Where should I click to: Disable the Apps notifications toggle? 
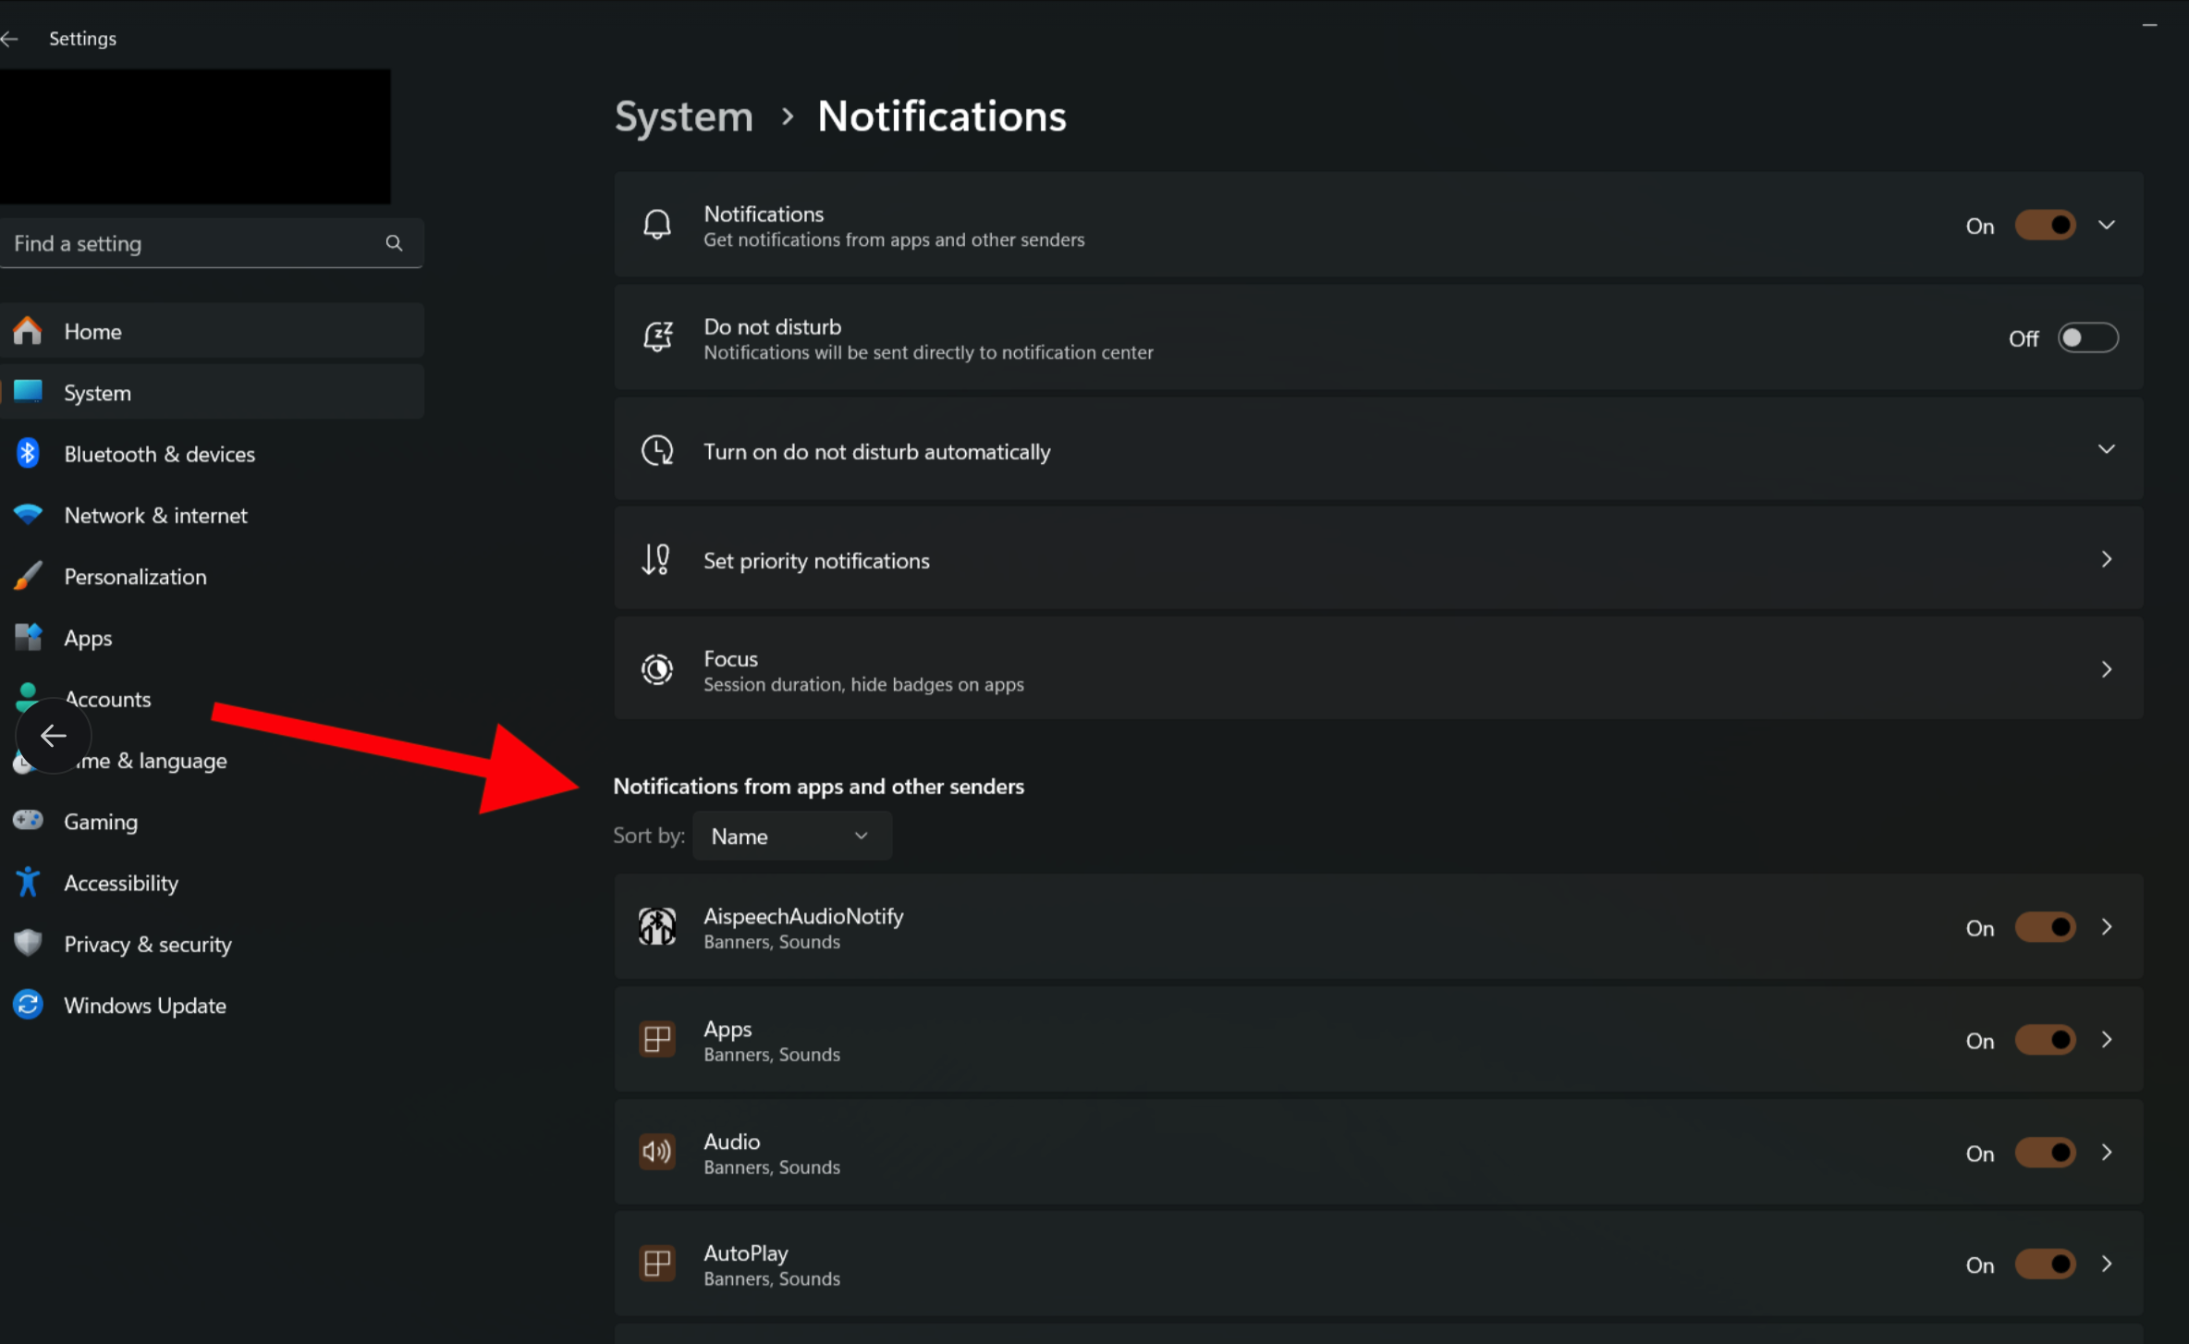[2045, 1040]
